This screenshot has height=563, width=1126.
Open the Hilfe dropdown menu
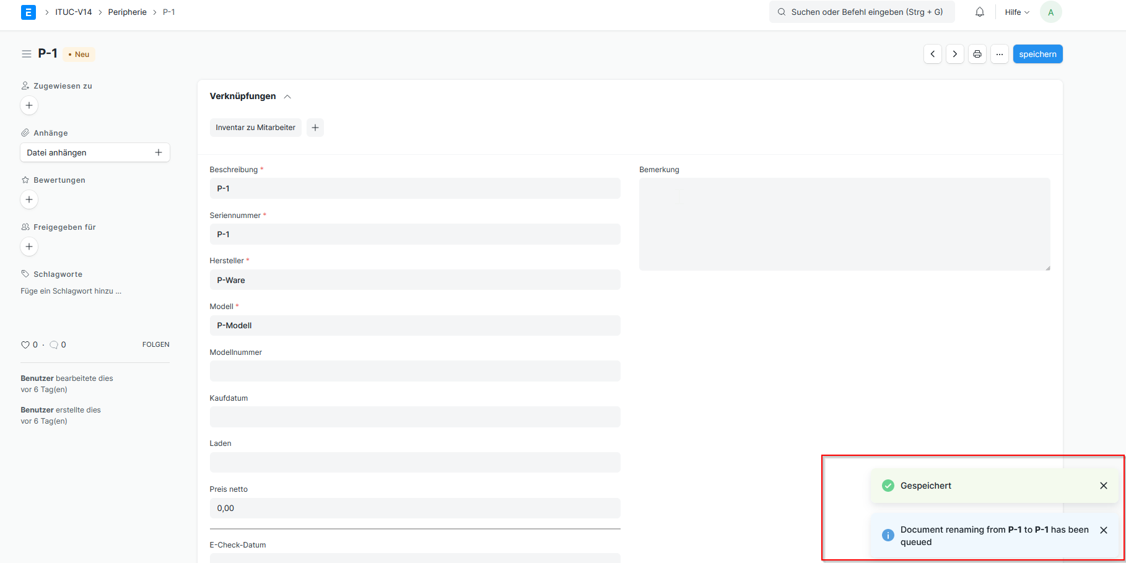coord(1017,12)
